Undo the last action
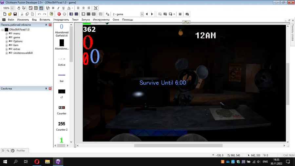This screenshot has height=166, width=295. [39, 14]
